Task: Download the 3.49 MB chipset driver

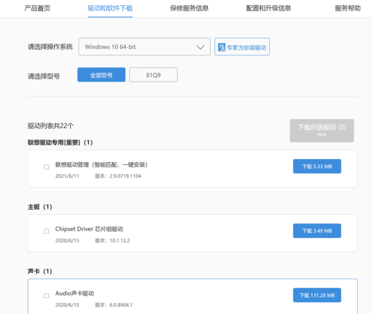Action: pos(317,231)
